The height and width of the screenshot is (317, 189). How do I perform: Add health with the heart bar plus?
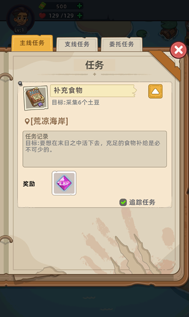(x=79, y=16)
